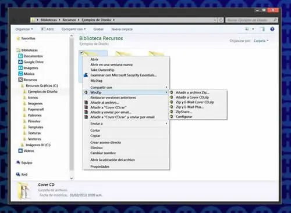The width and height of the screenshot is (291, 213).
Task: Click the WinZip icon in the context menu
Action: click(x=86, y=92)
